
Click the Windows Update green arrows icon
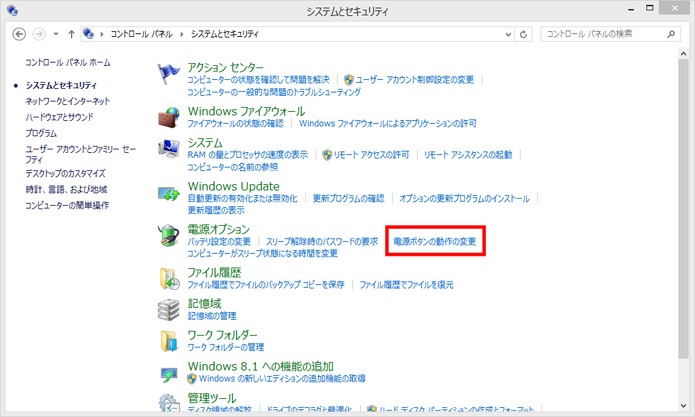pos(169,193)
